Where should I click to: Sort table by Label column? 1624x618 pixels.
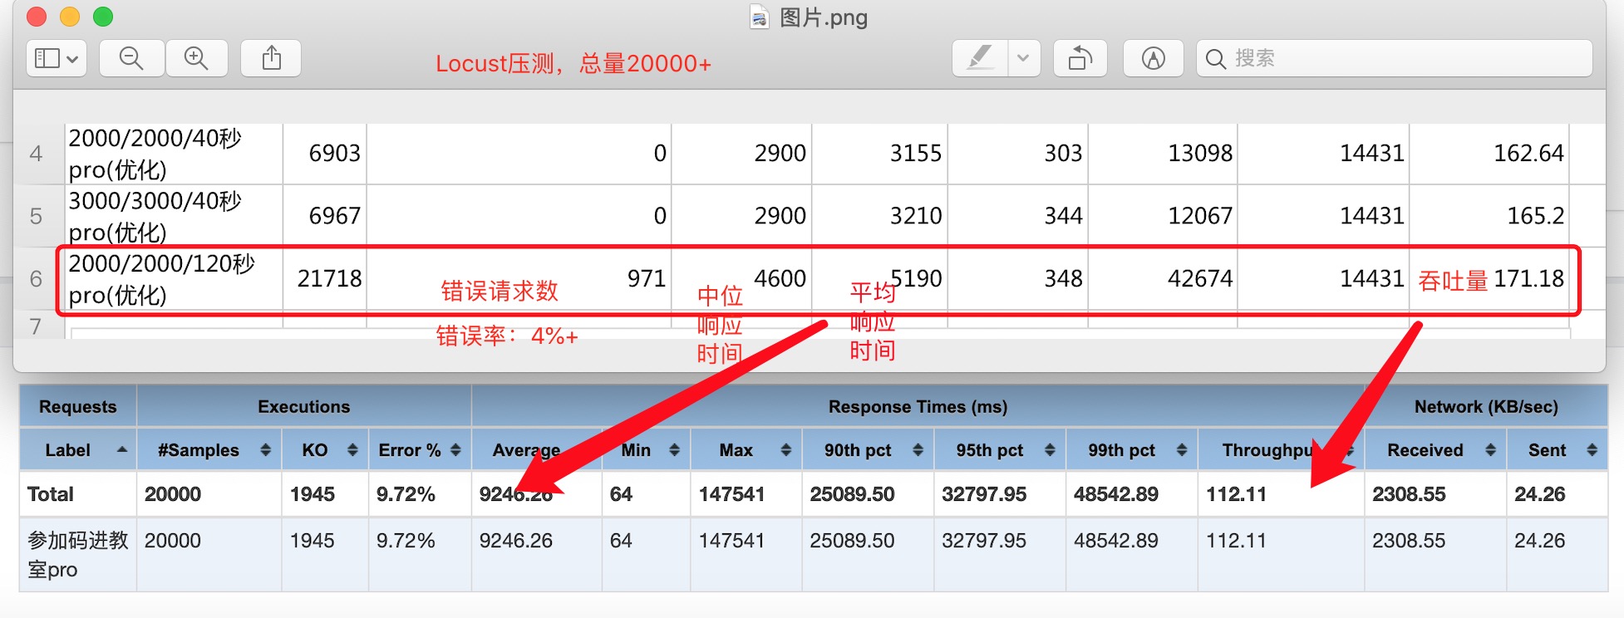click(77, 450)
